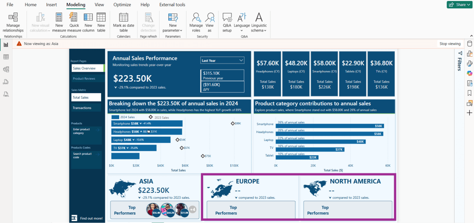Open the File menu
Screen dimensions: 474x223
tap(10, 5)
